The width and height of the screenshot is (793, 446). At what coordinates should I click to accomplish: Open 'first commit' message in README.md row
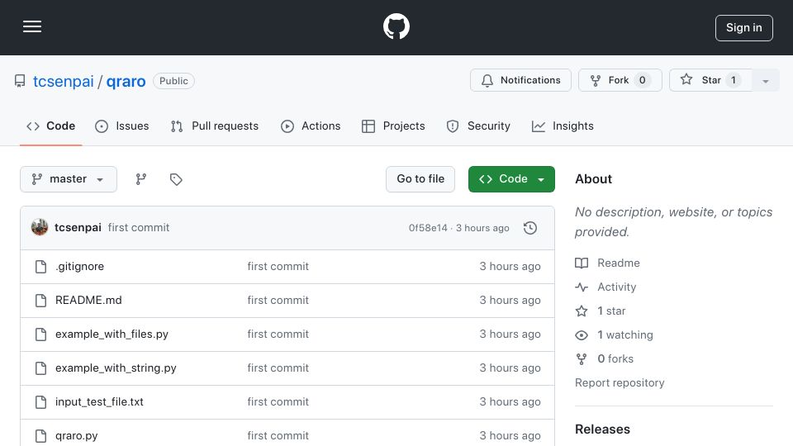(x=278, y=301)
